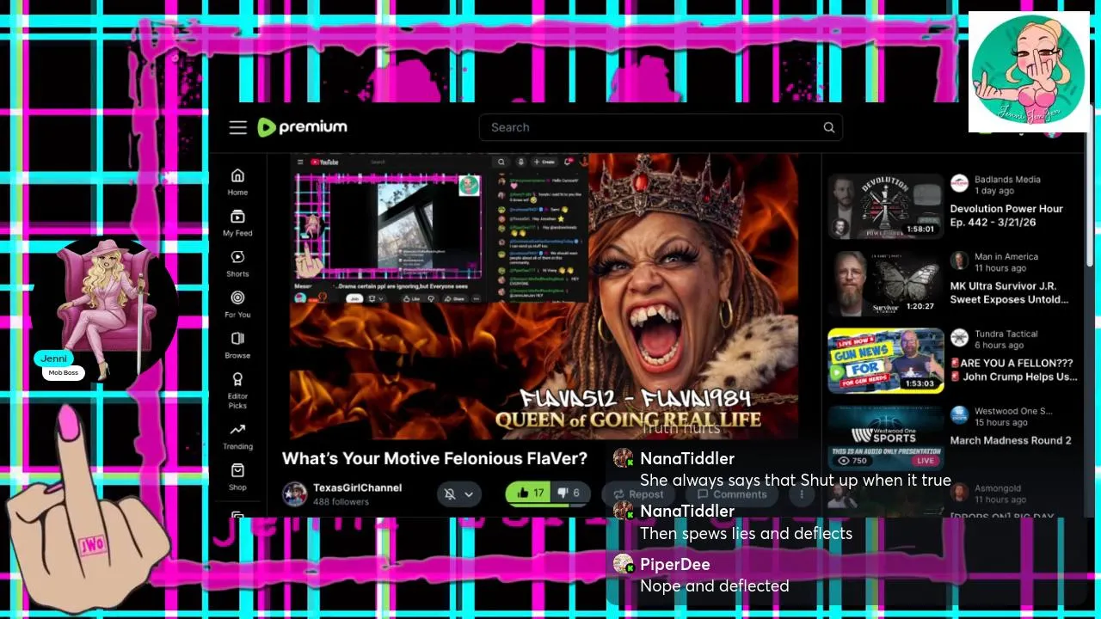Open the For You section
Screen dimensions: 1101x619
237,304
